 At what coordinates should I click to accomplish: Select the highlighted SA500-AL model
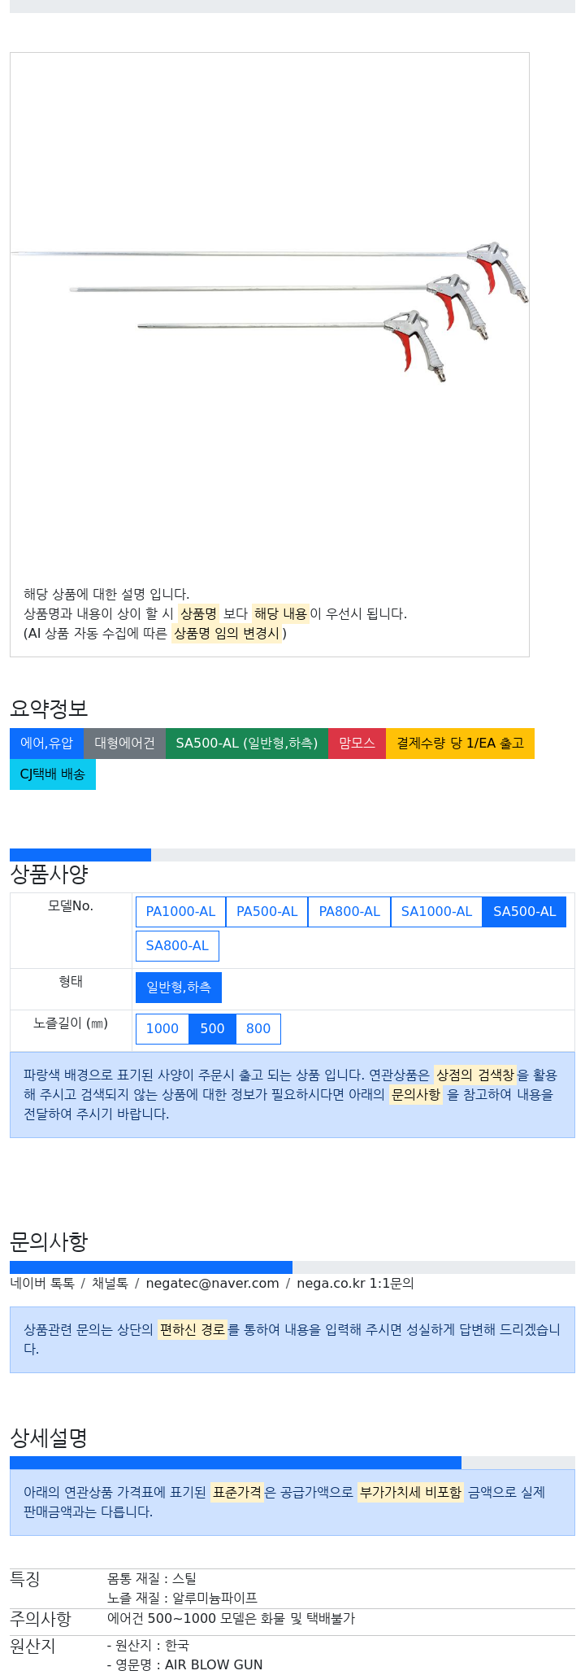pyautogui.click(x=524, y=912)
